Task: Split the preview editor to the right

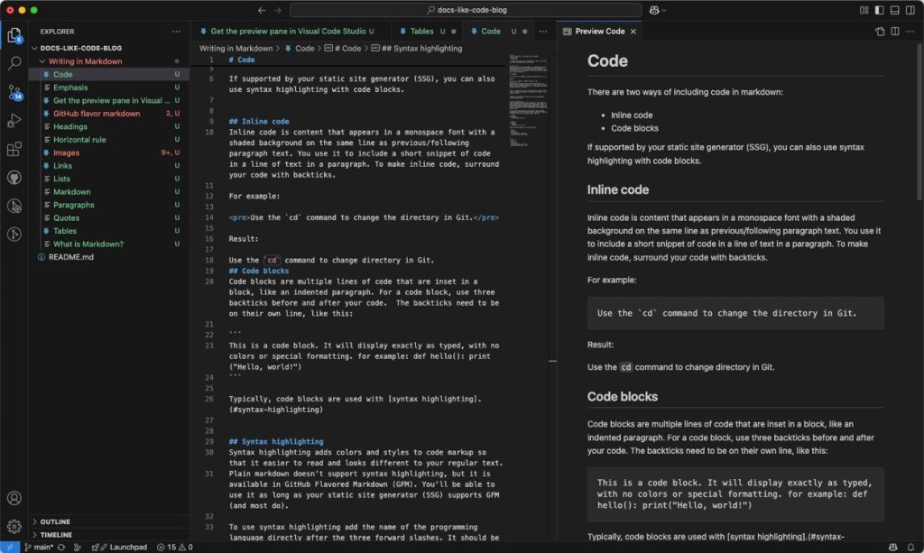Action: (895, 32)
